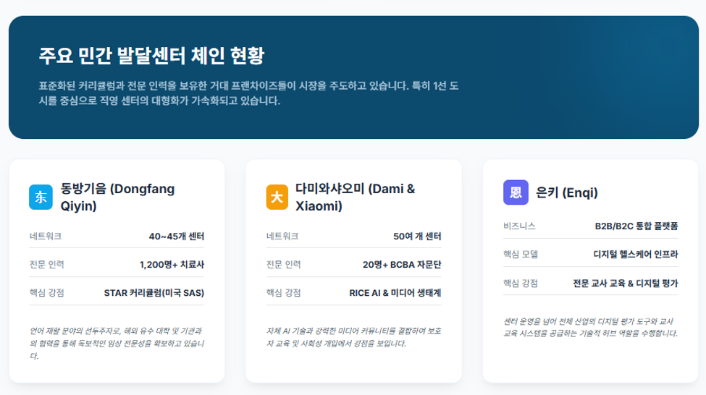Image resolution: width=706 pixels, height=395 pixels.
Task: Click the 핵심 모델 label in Enqi card
Action: point(521,254)
